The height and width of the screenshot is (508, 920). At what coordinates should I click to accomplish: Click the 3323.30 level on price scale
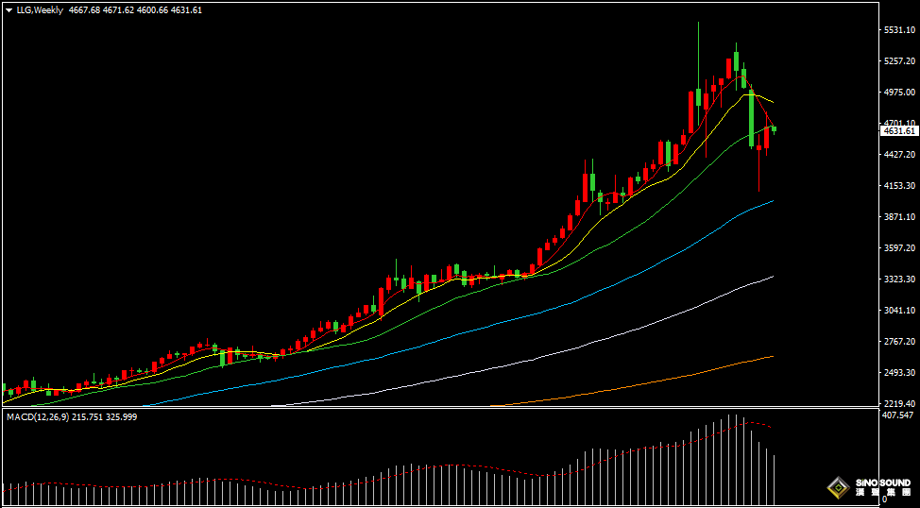pos(898,279)
